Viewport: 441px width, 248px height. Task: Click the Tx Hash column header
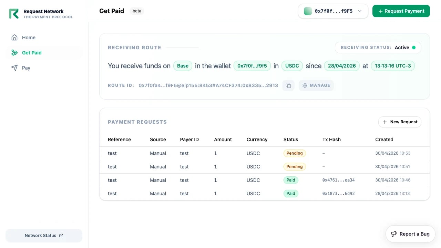tap(331, 139)
